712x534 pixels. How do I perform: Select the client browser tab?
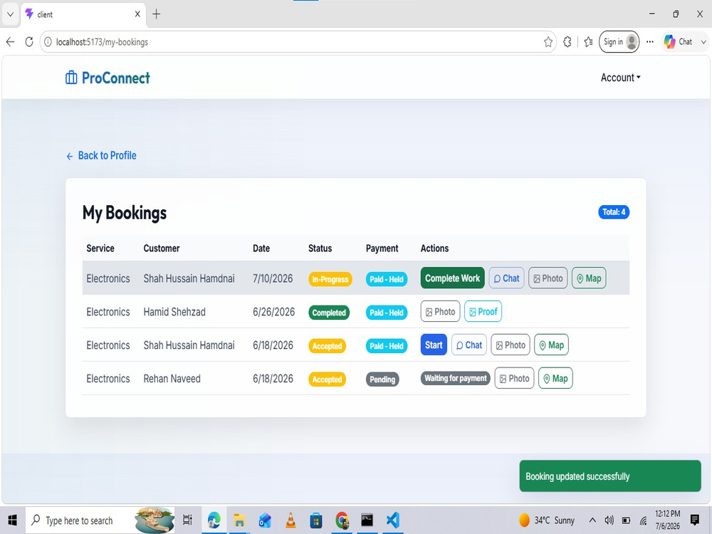tap(83, 14)
